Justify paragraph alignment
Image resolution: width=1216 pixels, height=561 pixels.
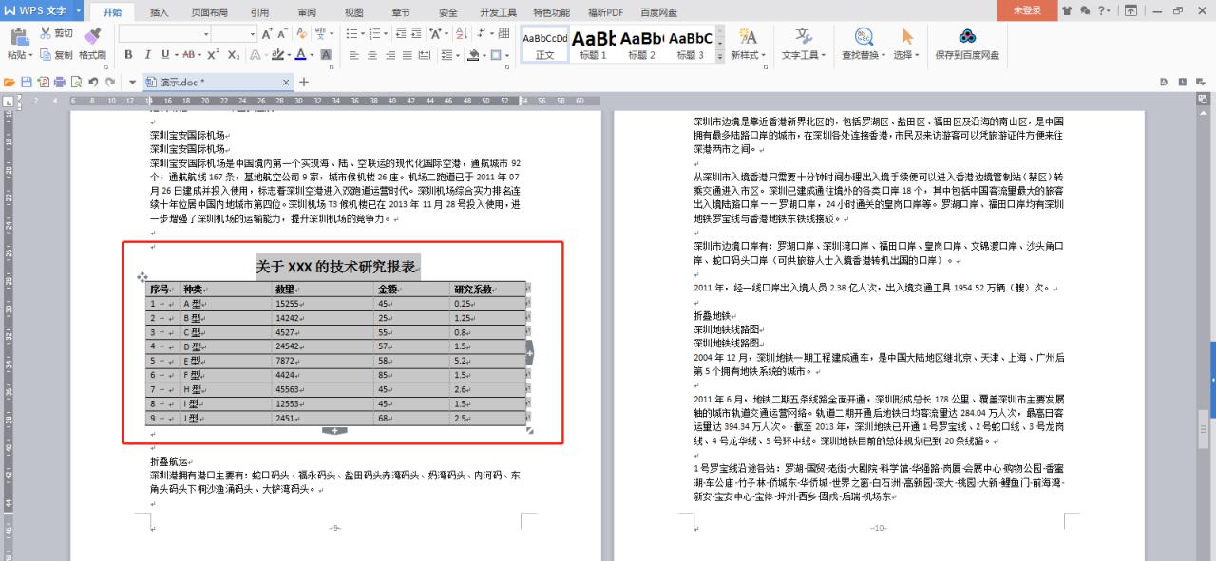[x=407, y=55]
